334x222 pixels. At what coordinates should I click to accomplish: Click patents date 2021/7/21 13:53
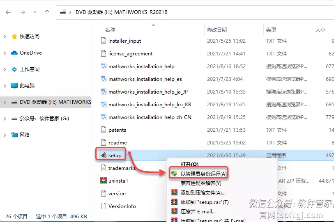pyautogui.click(x=226, y=130)
